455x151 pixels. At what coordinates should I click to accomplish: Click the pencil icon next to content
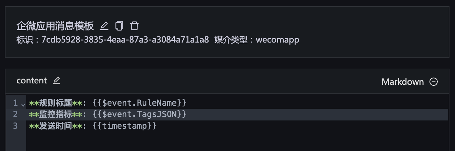tap(57, 81)
